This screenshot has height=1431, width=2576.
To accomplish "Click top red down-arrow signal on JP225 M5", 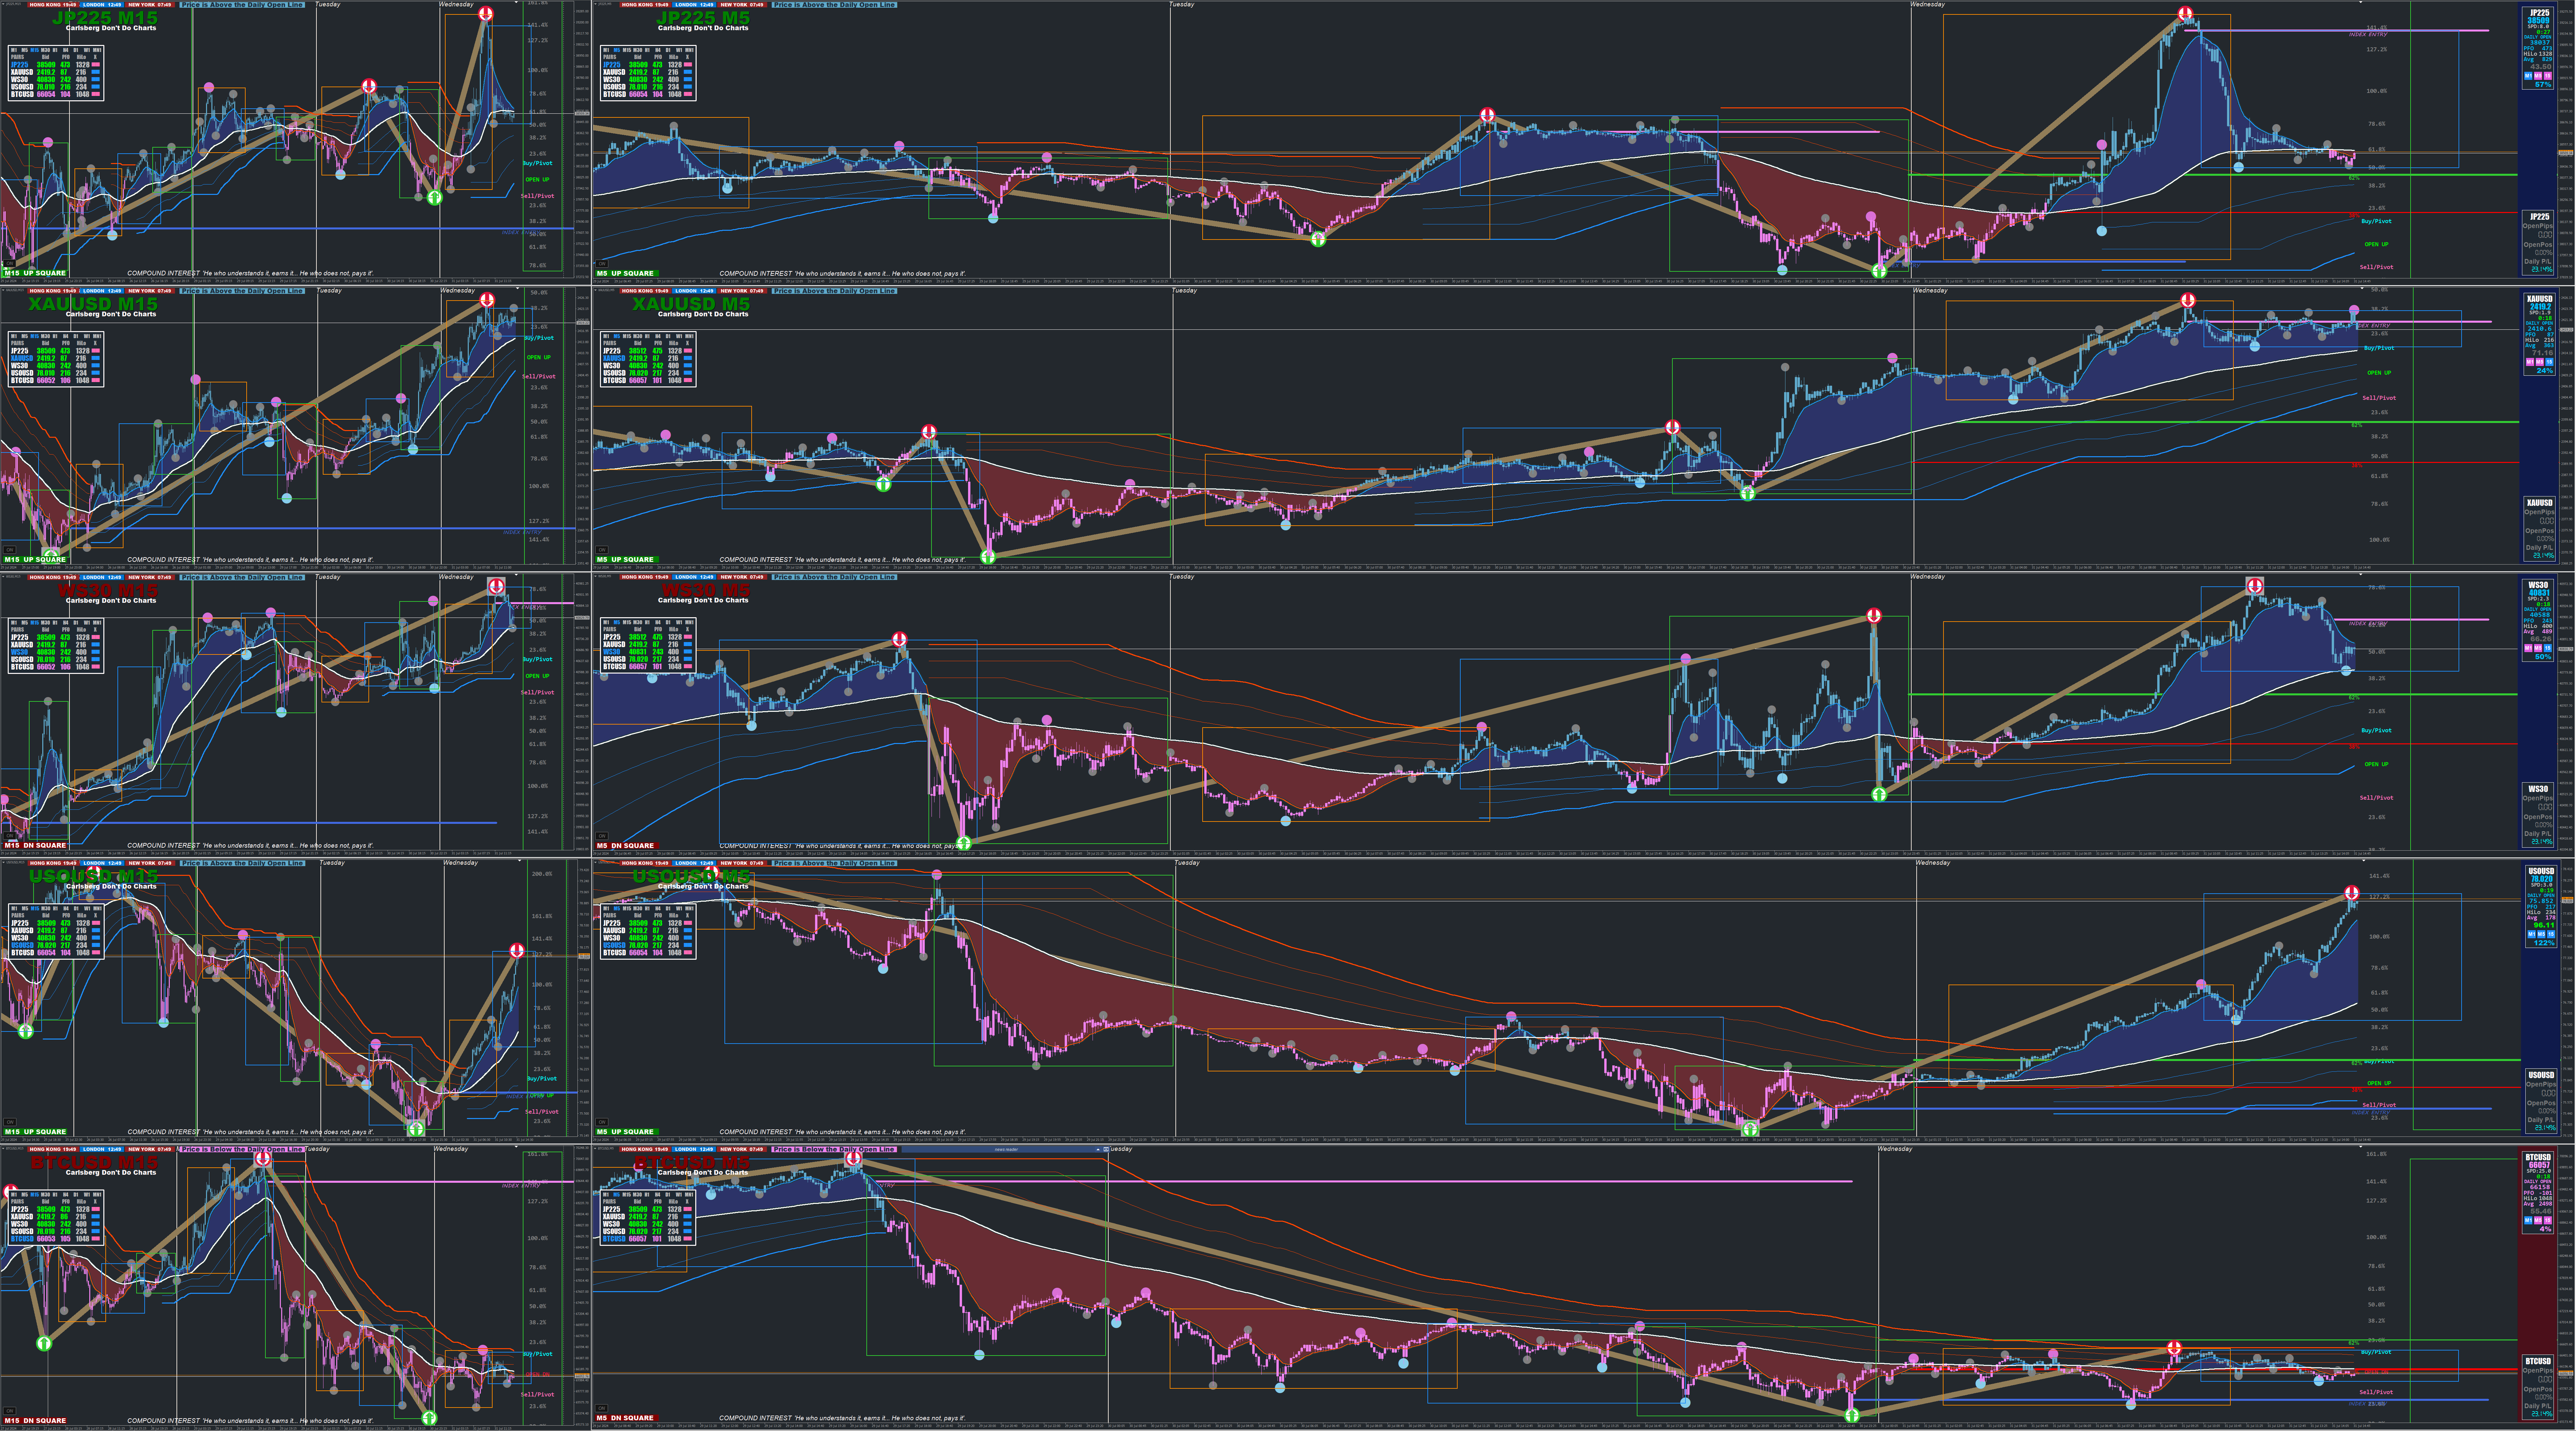I will [x=2186, y=14].
